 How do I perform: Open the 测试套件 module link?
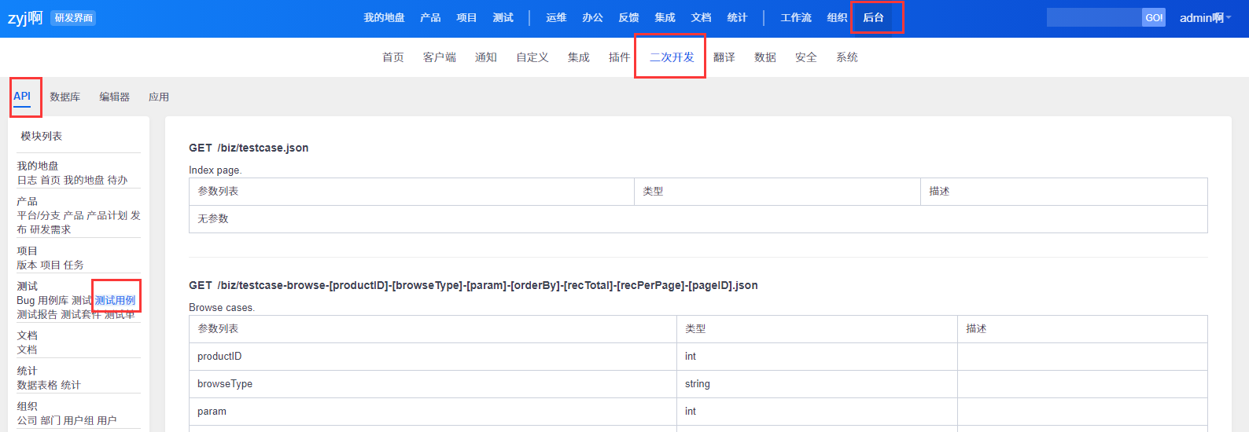(x=81, y=314)
